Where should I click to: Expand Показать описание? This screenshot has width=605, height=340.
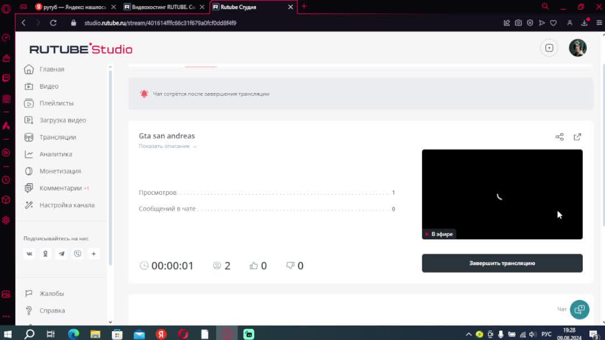click(167, 146)
